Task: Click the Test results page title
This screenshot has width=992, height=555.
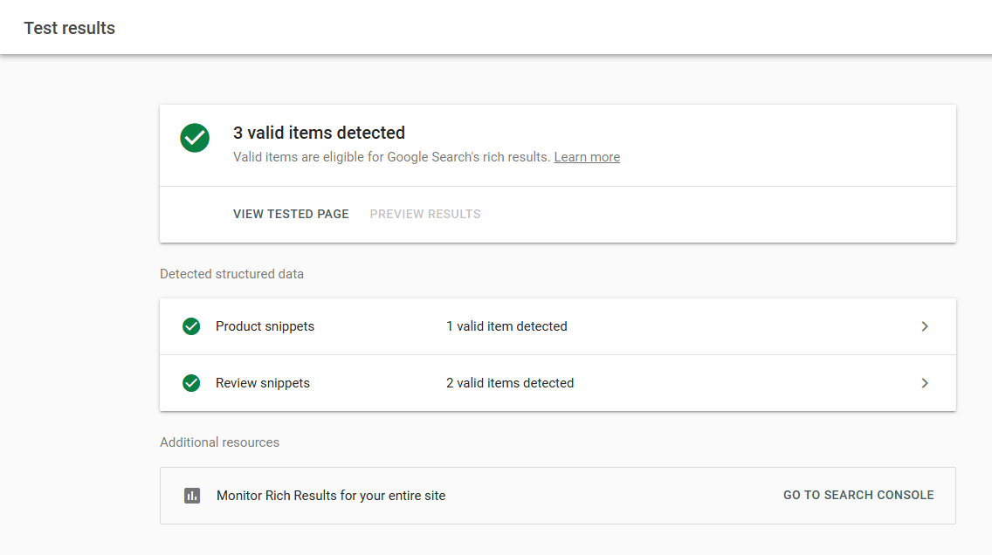Action: (70, 28)
